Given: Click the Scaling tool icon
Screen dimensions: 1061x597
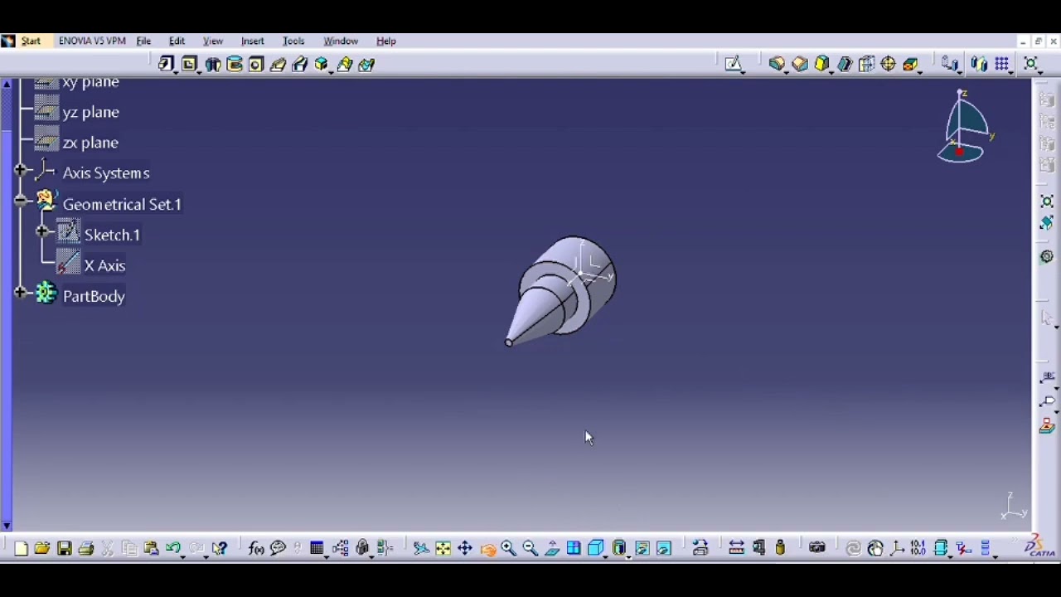Looking at the screenshot, I should pyautogui.click(x=1031, y=64).
